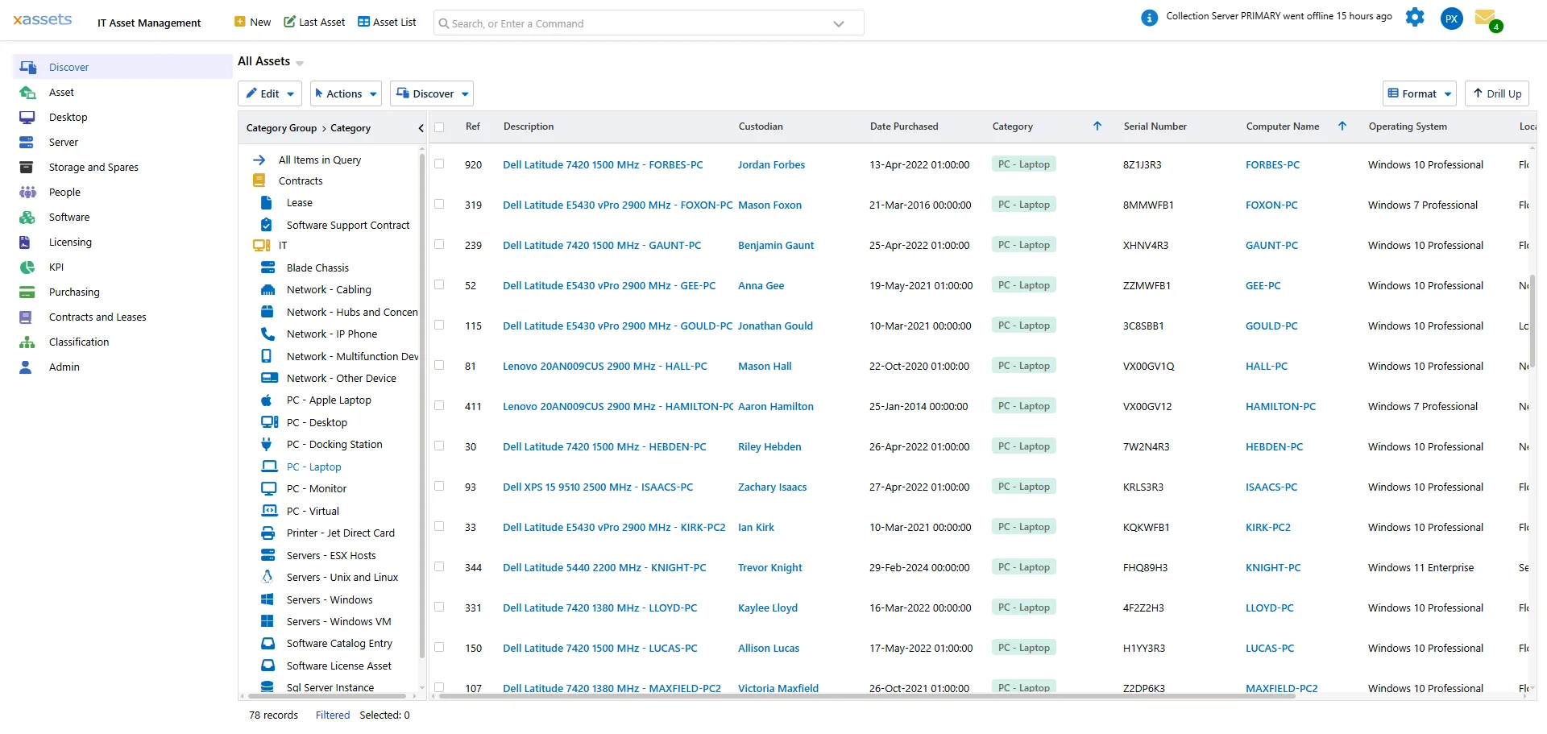Select PC - Laptop in category tree
Image resolution: width=1547 pixels, height=734 pixels.
click(x=314, y=467)
